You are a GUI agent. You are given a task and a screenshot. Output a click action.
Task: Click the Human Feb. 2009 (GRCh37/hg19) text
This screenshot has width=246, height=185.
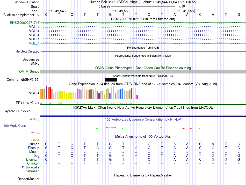(115, 2)
